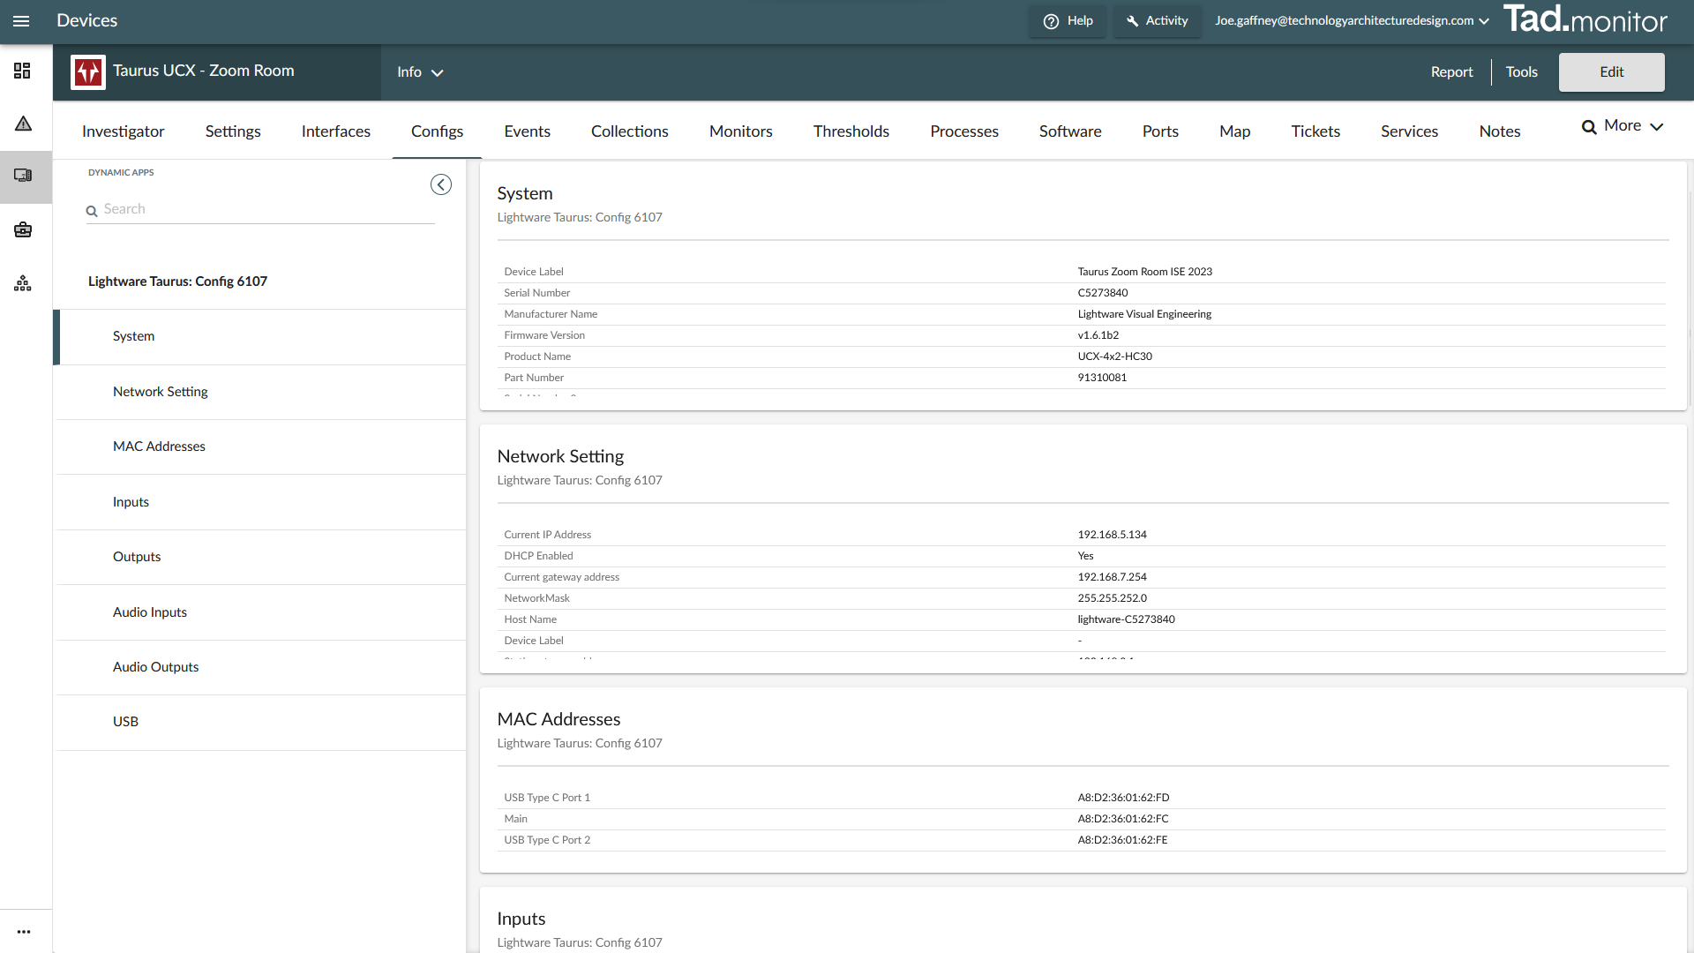
Task: Go to the Monitors tab
Action: [741, 131]
